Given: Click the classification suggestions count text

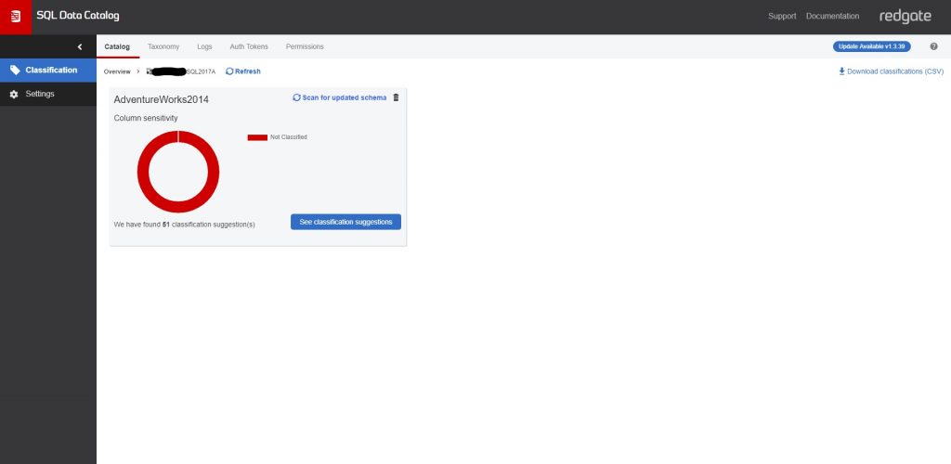Looking at the screenshot, I should (185, 225).
